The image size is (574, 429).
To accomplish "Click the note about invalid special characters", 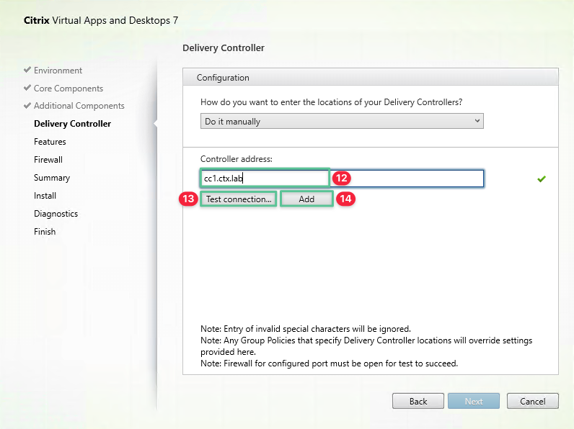I will [306, 329].
